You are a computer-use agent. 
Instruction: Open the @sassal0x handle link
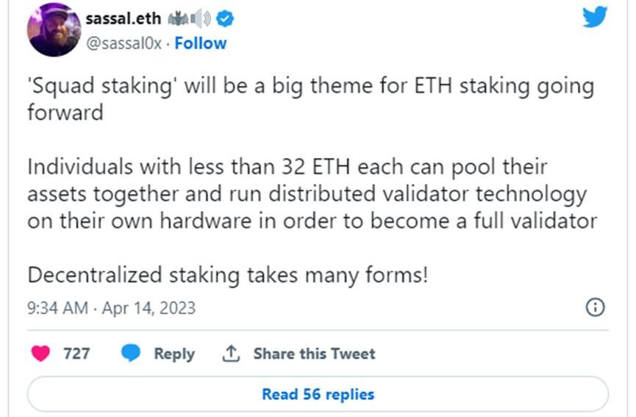(124, 43)
